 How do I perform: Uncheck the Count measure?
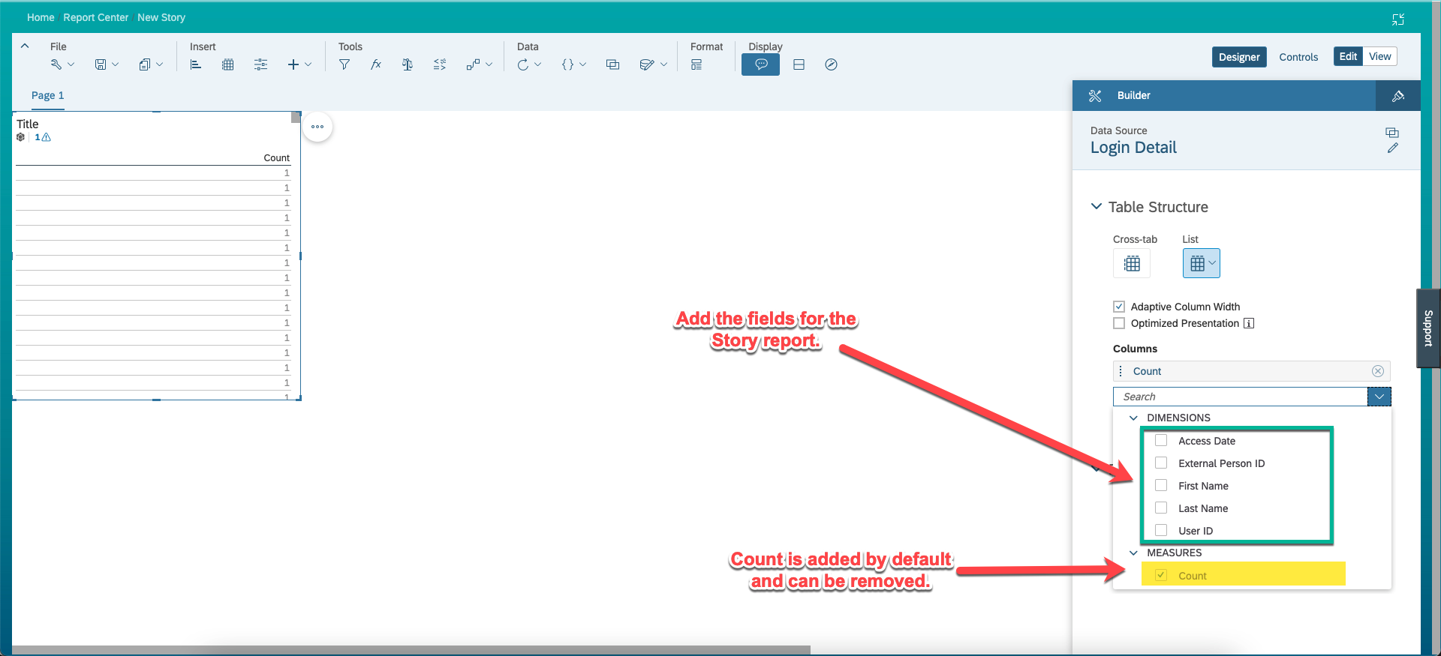point(1161,575)
